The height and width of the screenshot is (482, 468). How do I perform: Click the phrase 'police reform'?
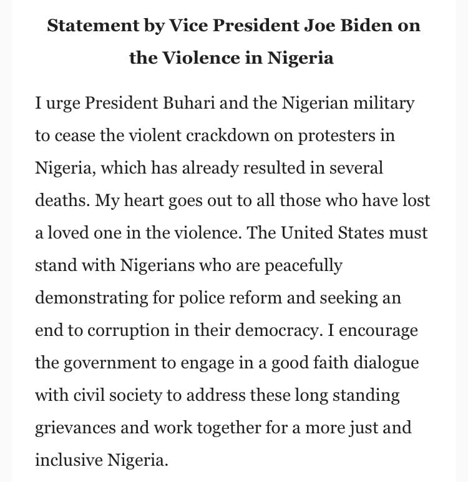click(230, 298)
